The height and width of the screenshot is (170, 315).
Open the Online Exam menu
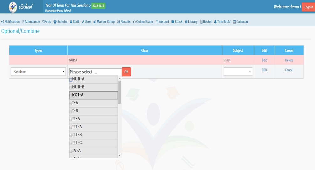143,22
